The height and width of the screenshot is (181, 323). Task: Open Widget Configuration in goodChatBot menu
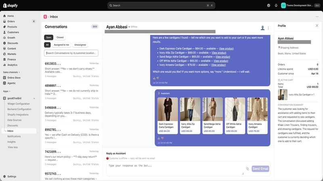point(19,104)
